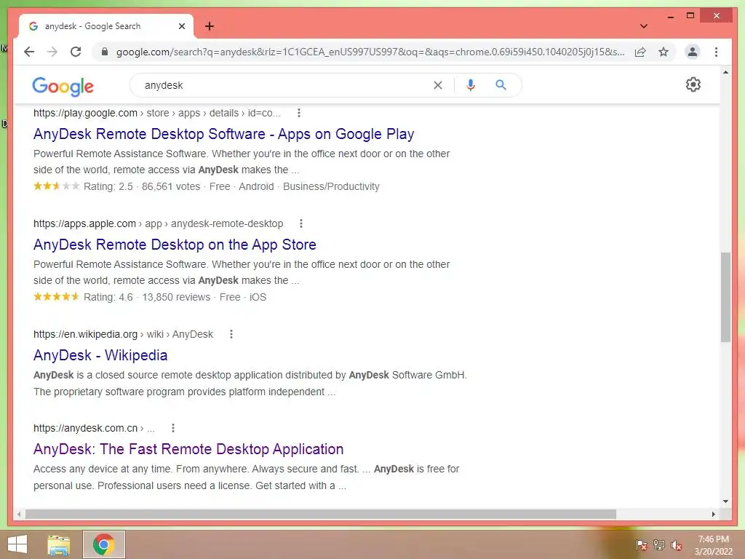The width and height of the screenshot is (745, 559).
Task: Open AnyDesk: The Fast Remote Desktop Application
Action: pos(188,449)
